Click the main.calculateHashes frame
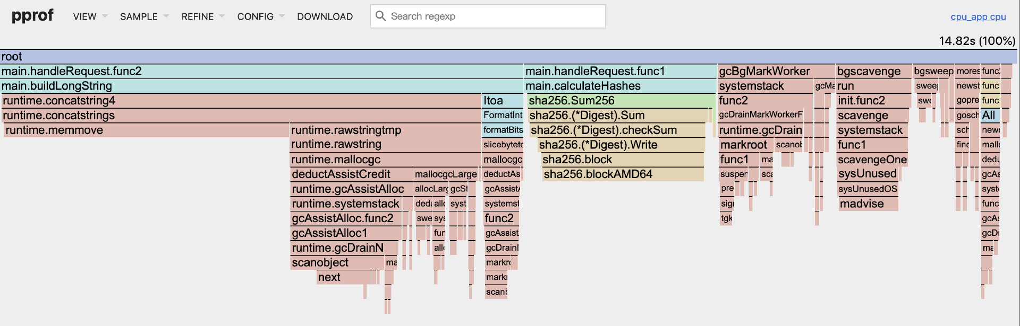Screen dimensions: 1020x326 (x=620, y=86)
